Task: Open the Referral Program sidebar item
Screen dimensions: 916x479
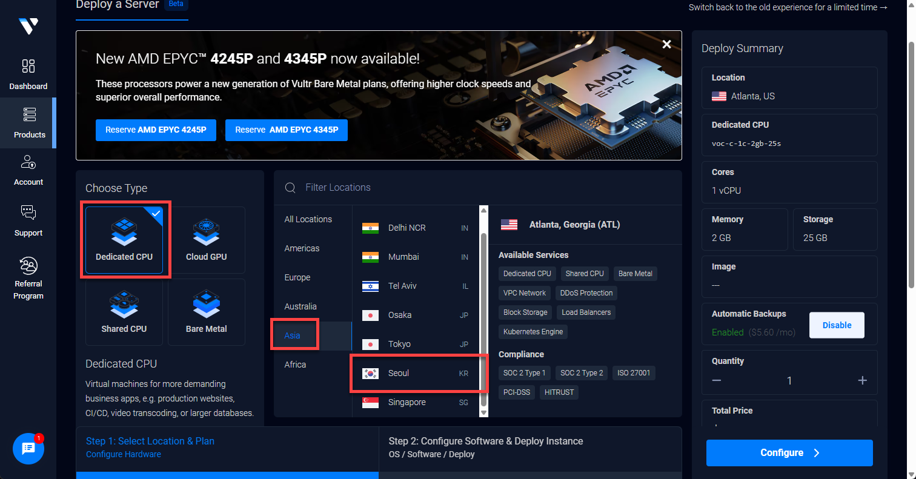Action: [28, 278]
